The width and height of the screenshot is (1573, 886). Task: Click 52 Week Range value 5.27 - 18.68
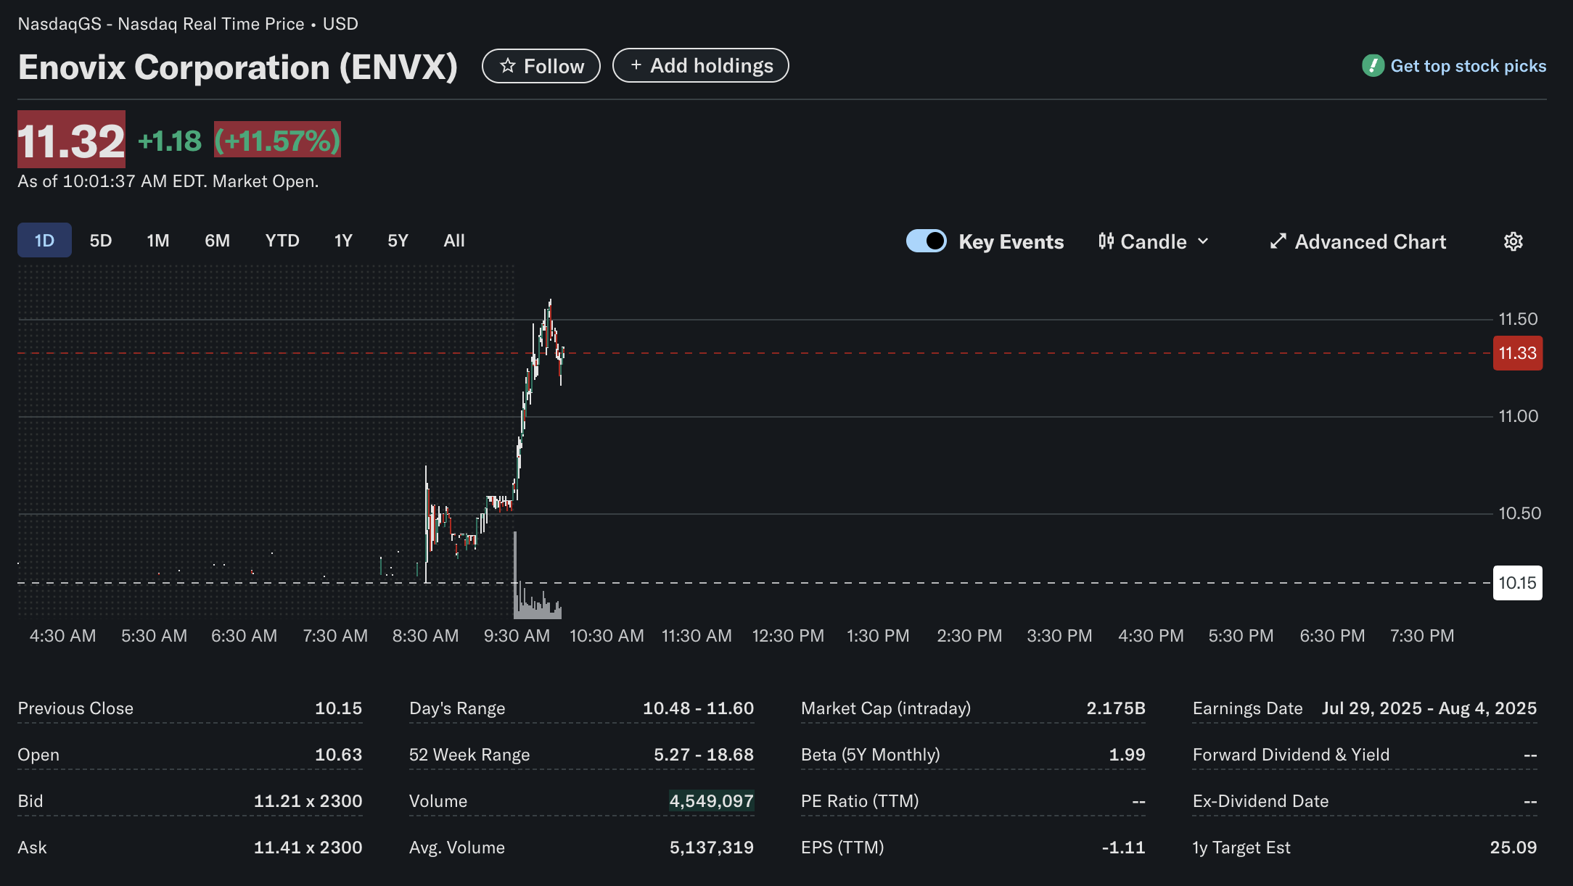tap(704, 755)
